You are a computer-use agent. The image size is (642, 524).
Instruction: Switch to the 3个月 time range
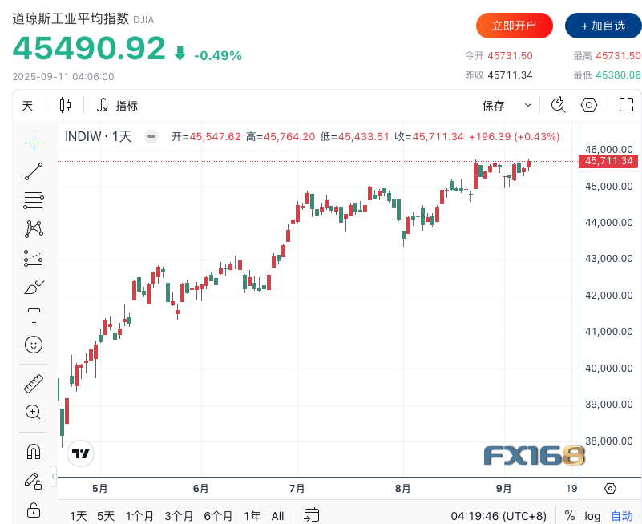[x=180, y=515]
